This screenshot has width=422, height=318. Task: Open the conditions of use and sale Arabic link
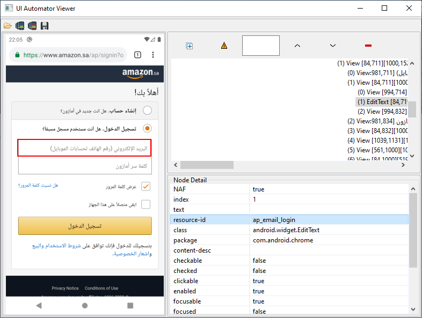(56, 246)
